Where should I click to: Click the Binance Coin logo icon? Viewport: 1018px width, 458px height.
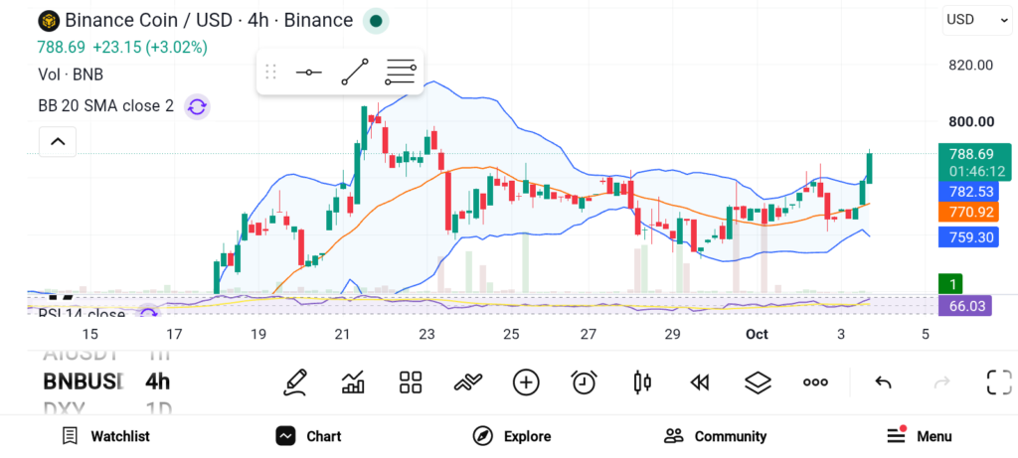tap(48, 21)
